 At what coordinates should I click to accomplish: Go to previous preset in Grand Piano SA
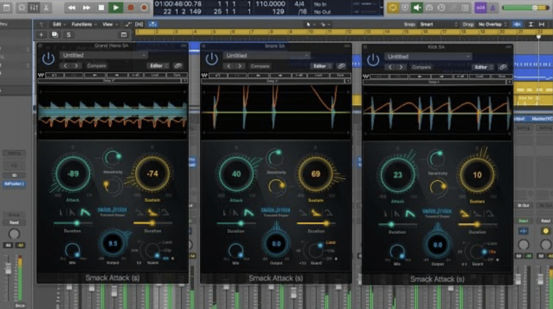[x=65, y=66]
